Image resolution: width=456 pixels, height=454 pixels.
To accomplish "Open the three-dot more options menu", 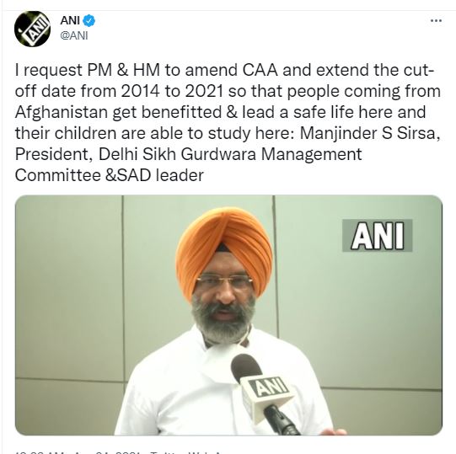I will pos(436,20).
